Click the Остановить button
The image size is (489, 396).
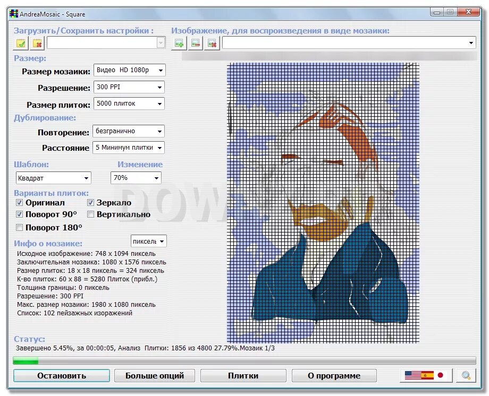pyautogui.click(x=62, y=376)
